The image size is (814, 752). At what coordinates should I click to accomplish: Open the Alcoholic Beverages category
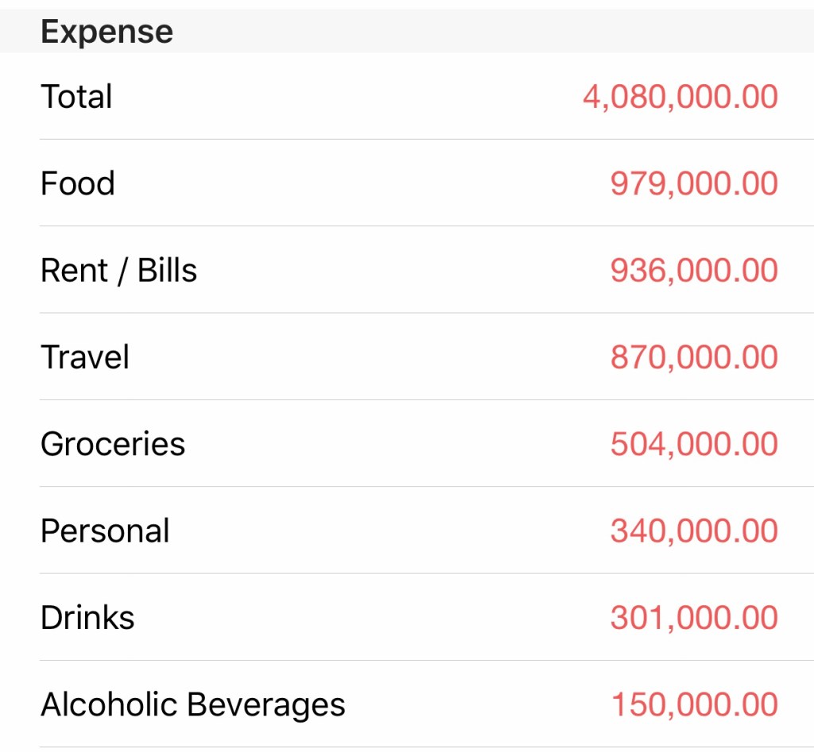[x=193, y=704]
